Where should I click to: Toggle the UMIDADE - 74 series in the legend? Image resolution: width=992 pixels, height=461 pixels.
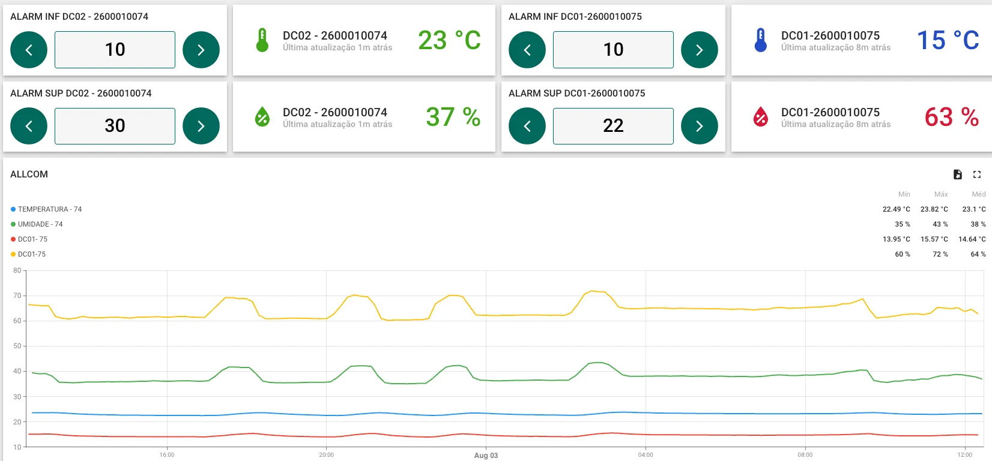coord(40,224)
